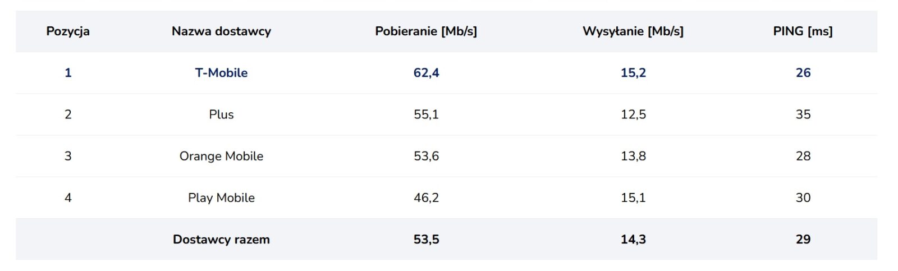The width and height of the screenshot is (898, 271).
Task: Click T-Mobile ping value 26
Action: pyautogui.click(x=803, y=73)
